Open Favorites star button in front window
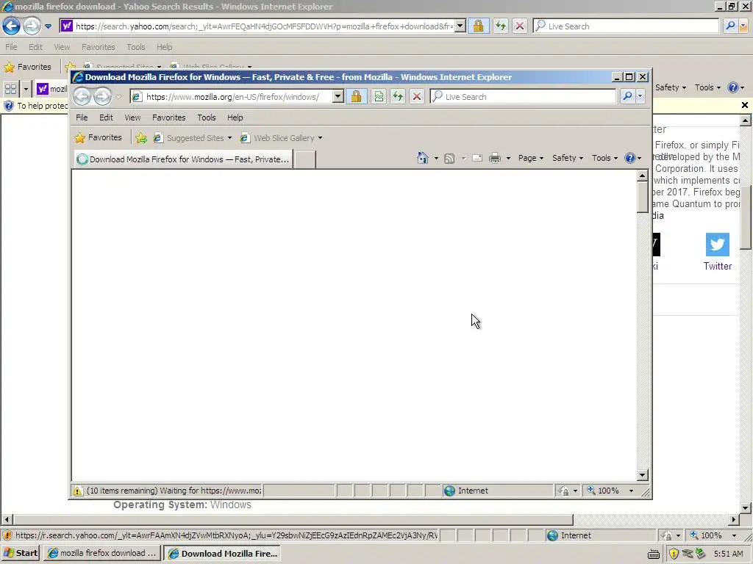 (99, 137)
